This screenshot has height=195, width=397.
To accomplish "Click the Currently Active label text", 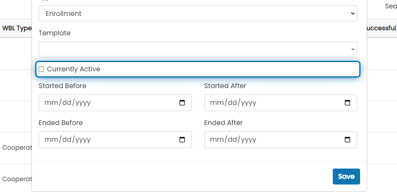I will [73, 69].
